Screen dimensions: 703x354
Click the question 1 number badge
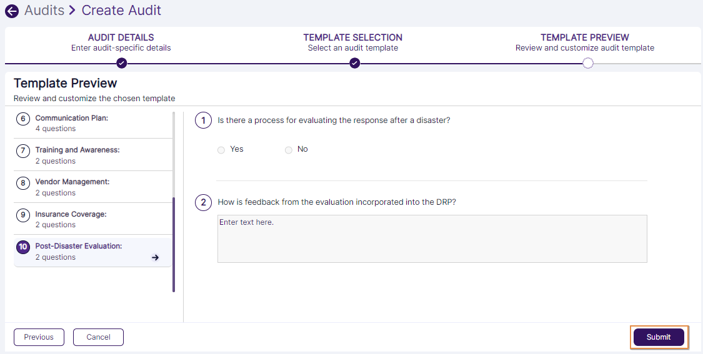pyautogui.click(x=203, y=120)
